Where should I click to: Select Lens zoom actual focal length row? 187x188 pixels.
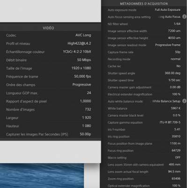pos(144,172)
